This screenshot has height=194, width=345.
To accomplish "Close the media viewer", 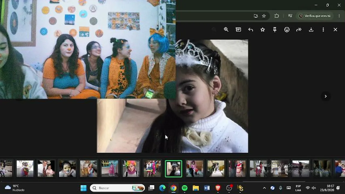I will point(335,30).
